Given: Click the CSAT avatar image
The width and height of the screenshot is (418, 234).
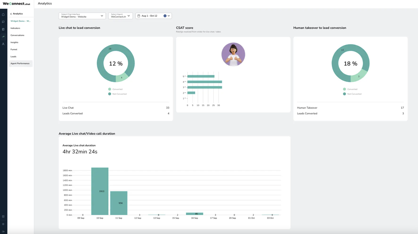Looking at the screenshot, I should point(233,54).
